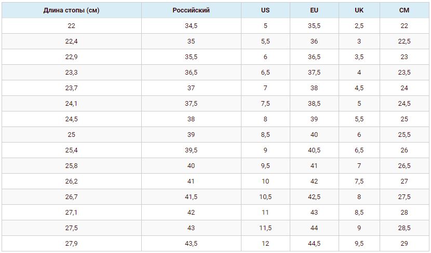Click Russian size cell 34,5
431x253 pixels.
click(191, 26)
